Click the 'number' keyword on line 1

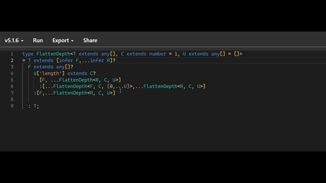click(157, 54)
